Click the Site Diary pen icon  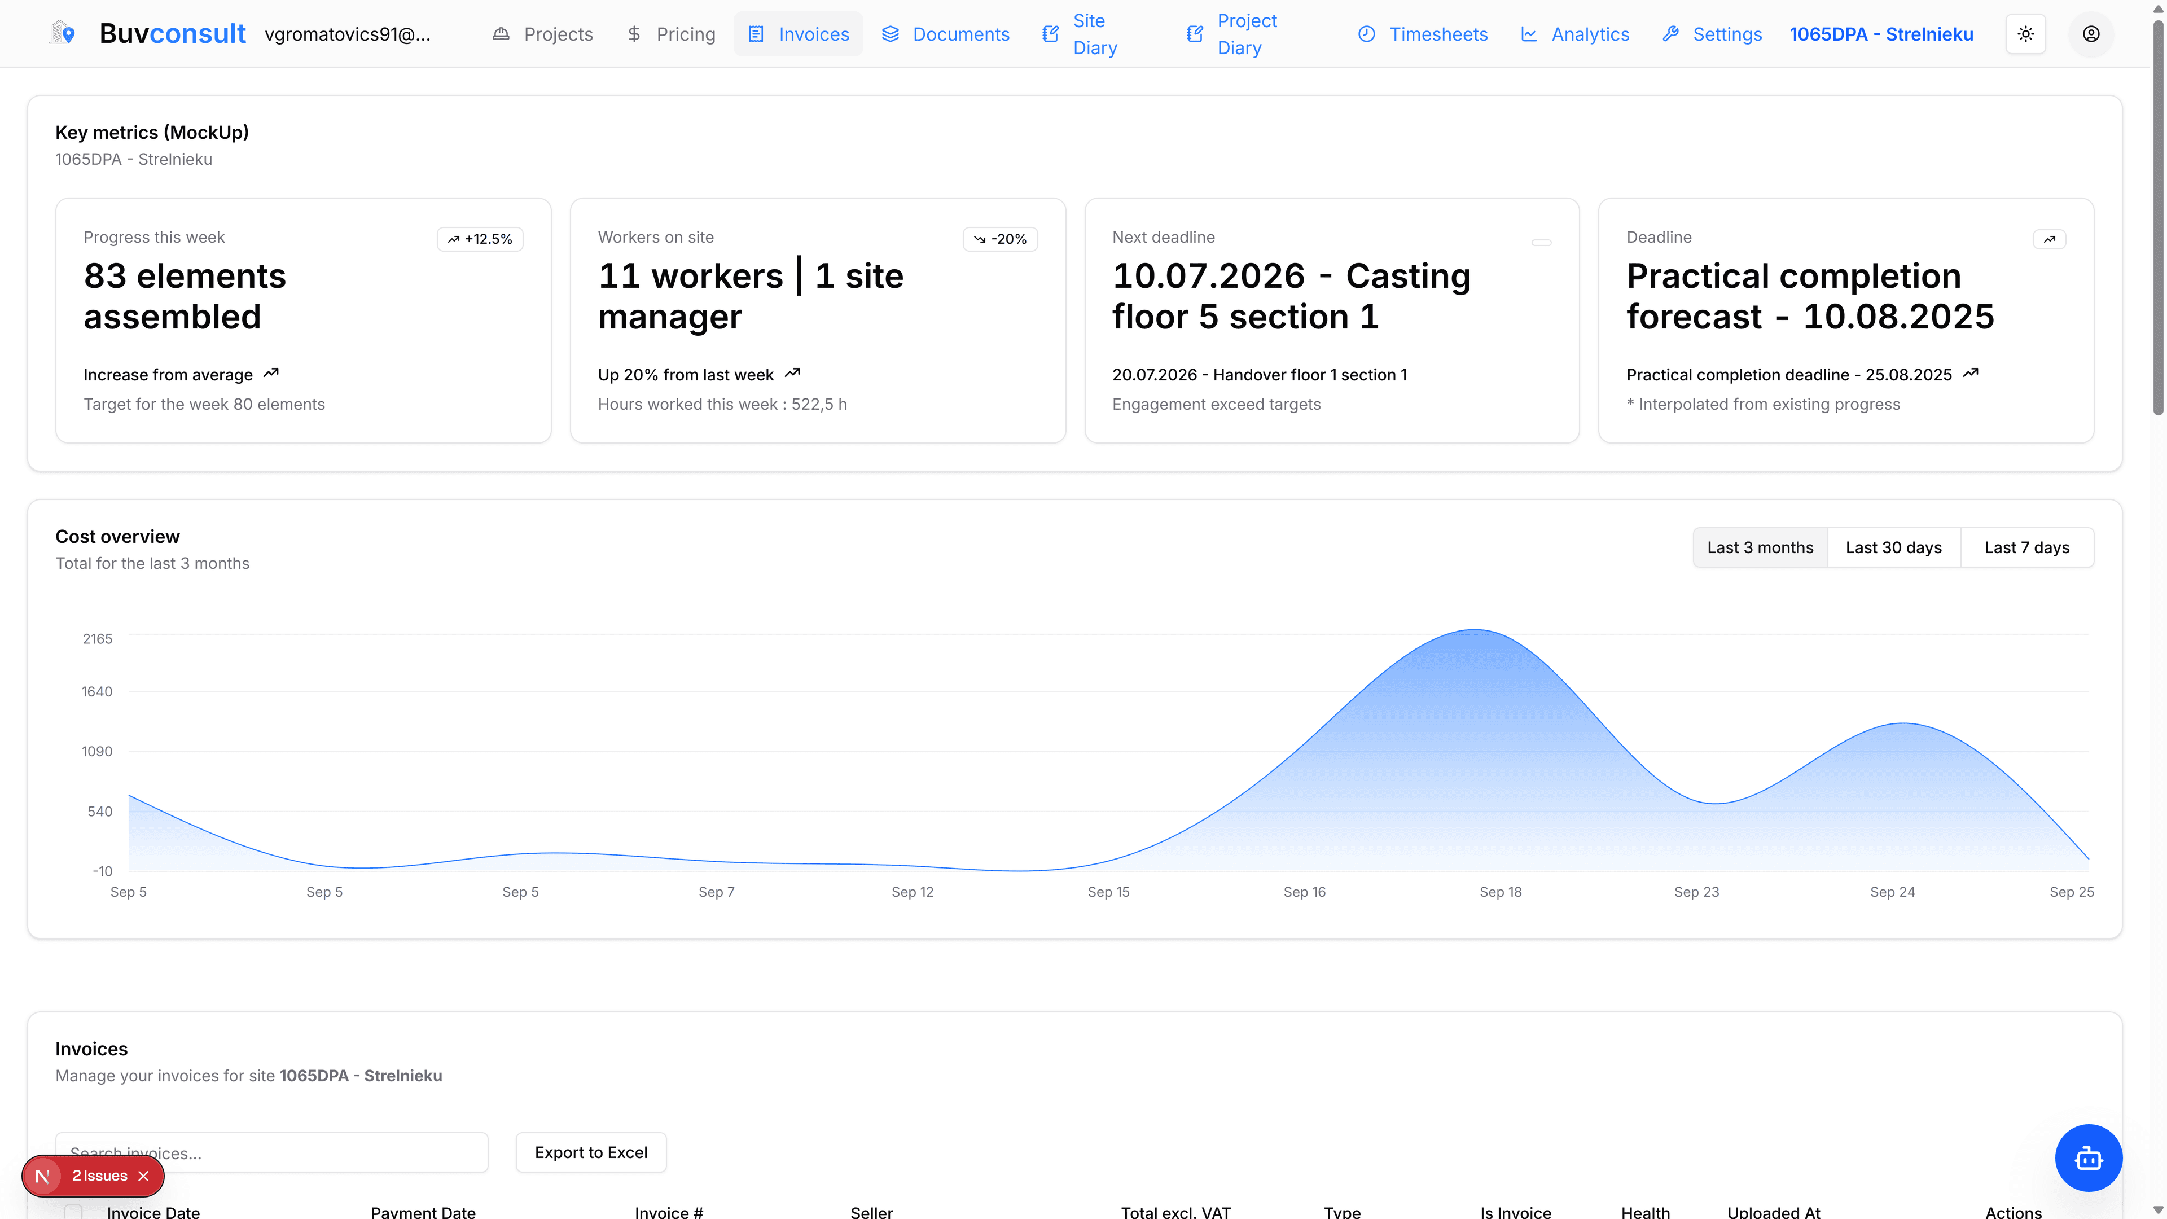click(x=1050, y=34)
